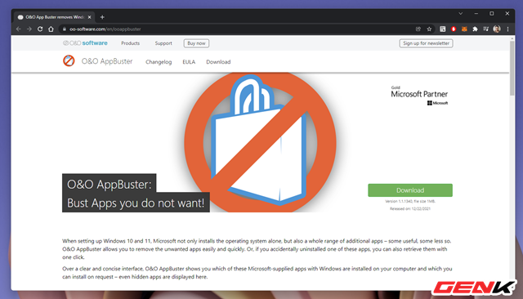Click the version and file size text
The width and height of the screenshot is (523, 299).
410,201
